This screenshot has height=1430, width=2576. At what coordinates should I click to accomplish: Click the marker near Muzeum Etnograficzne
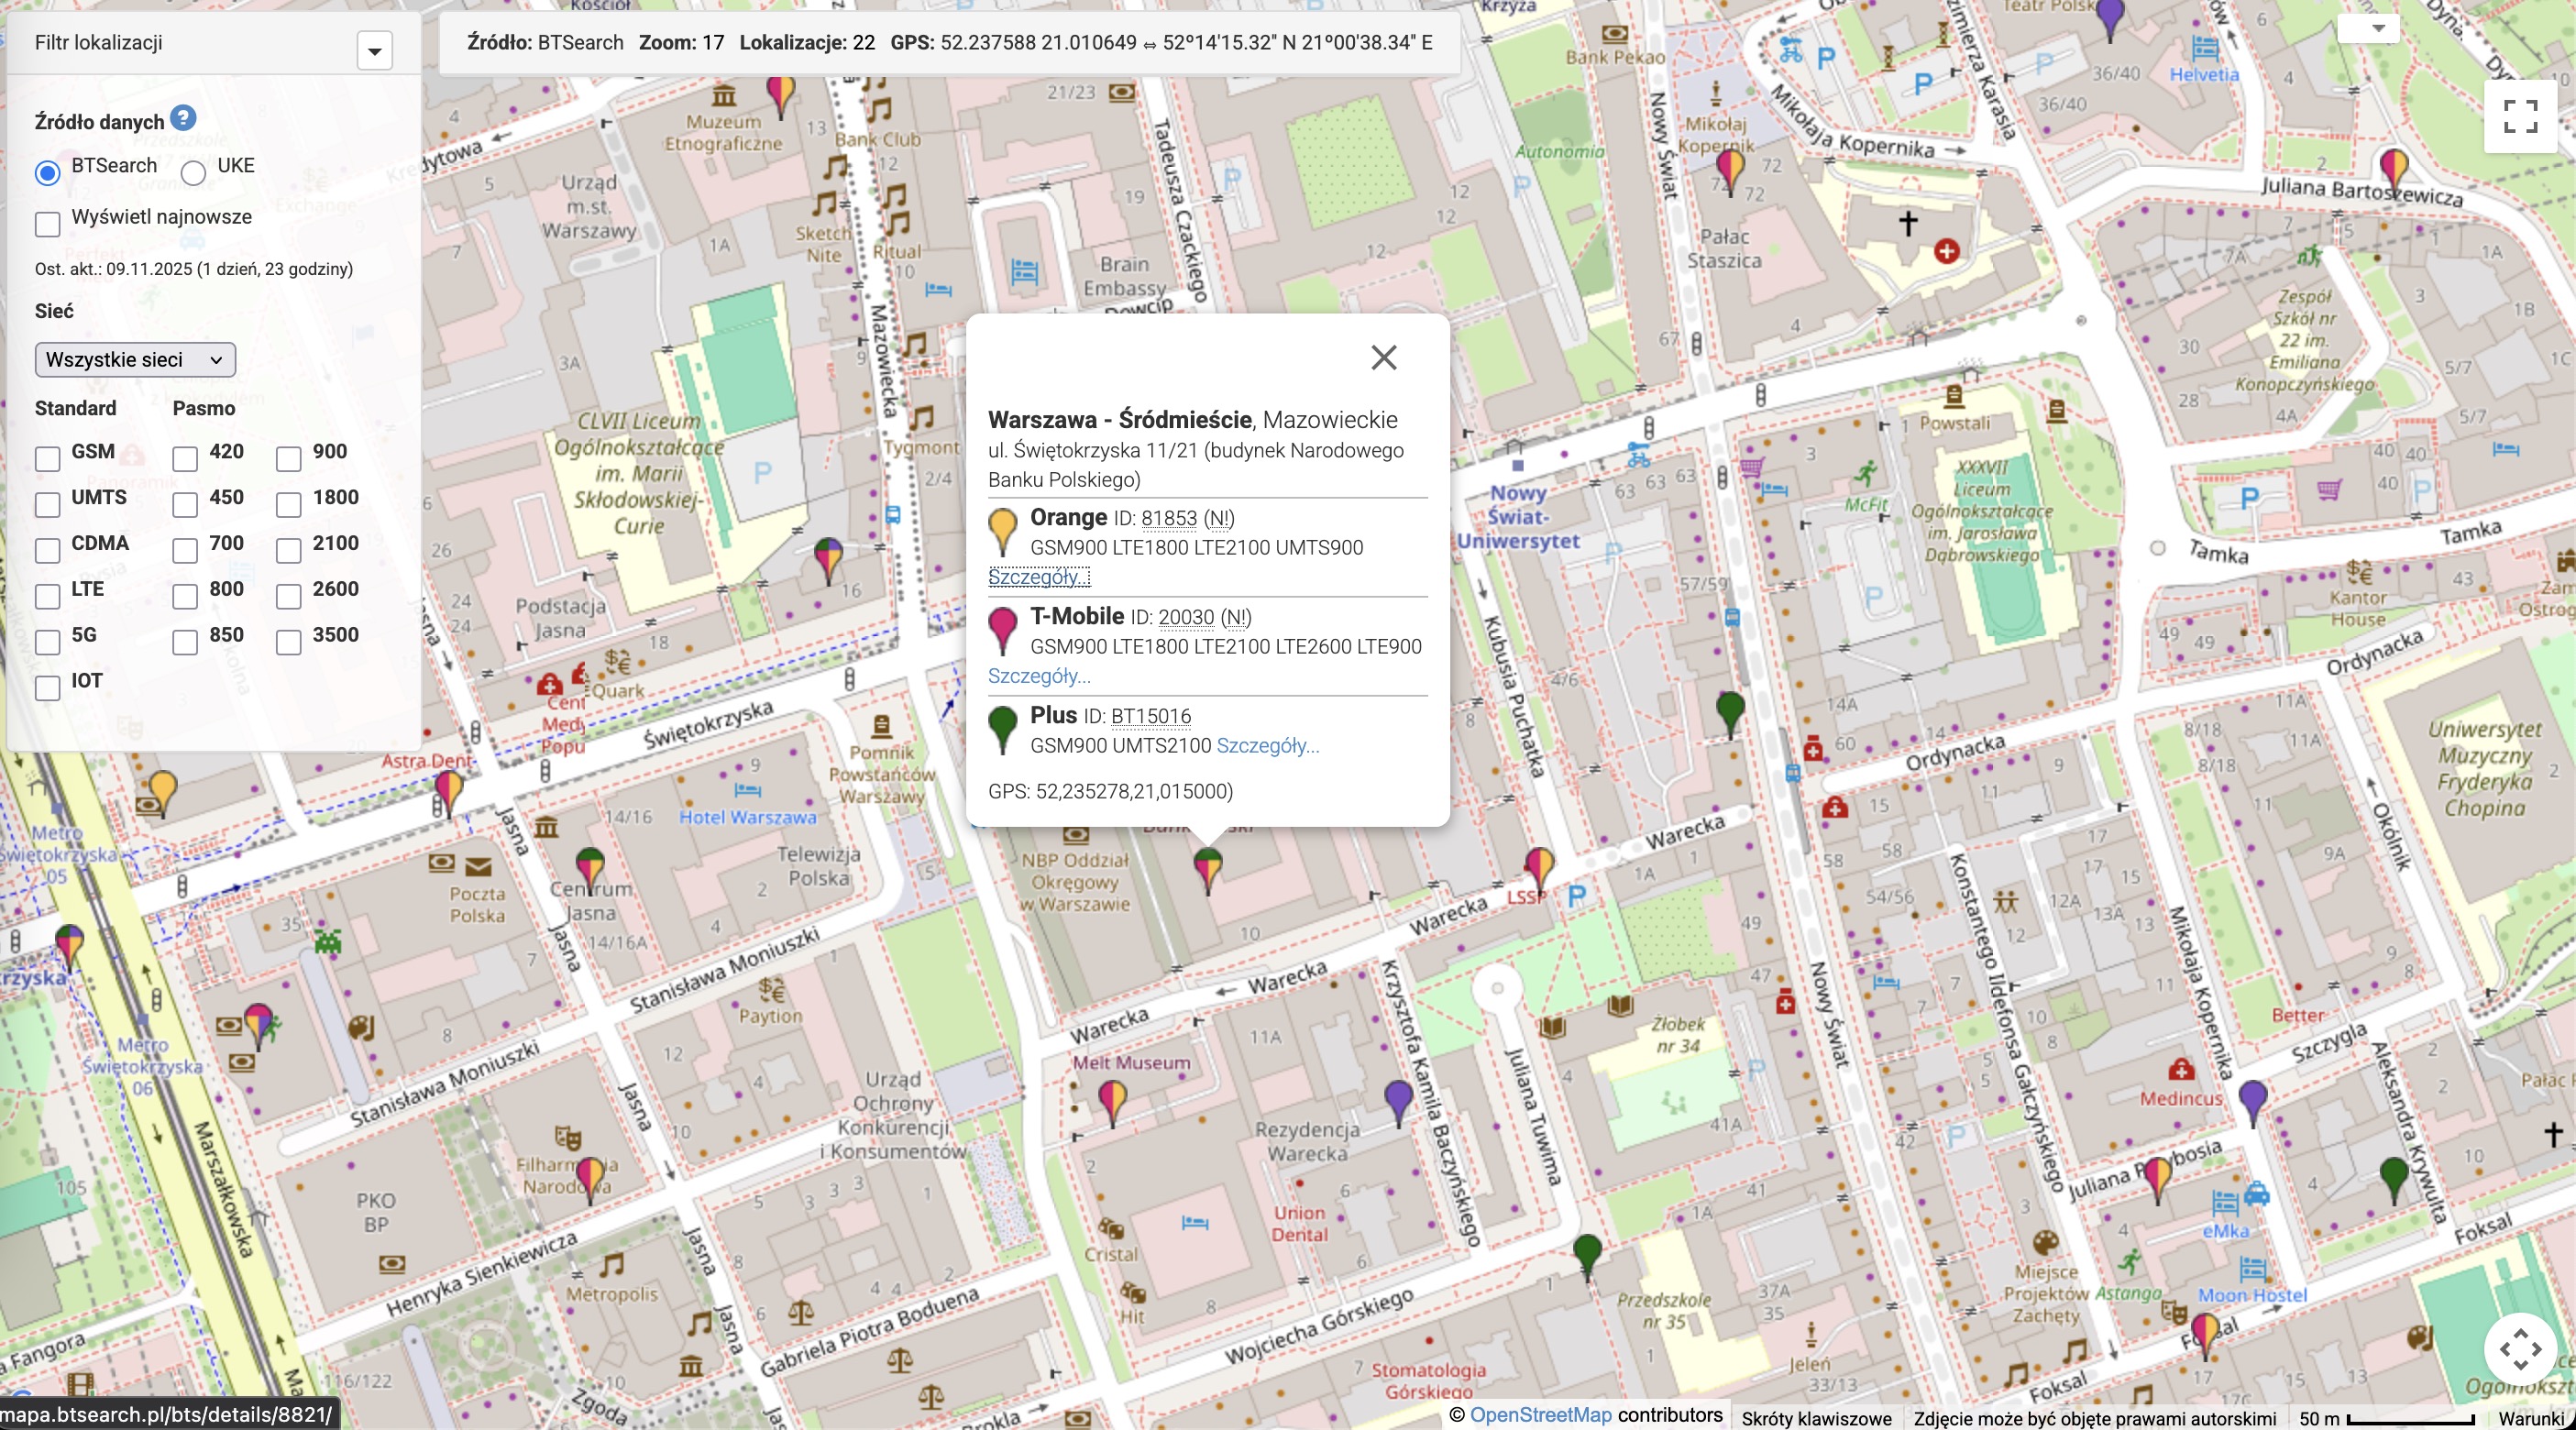(x=781, y=95)
